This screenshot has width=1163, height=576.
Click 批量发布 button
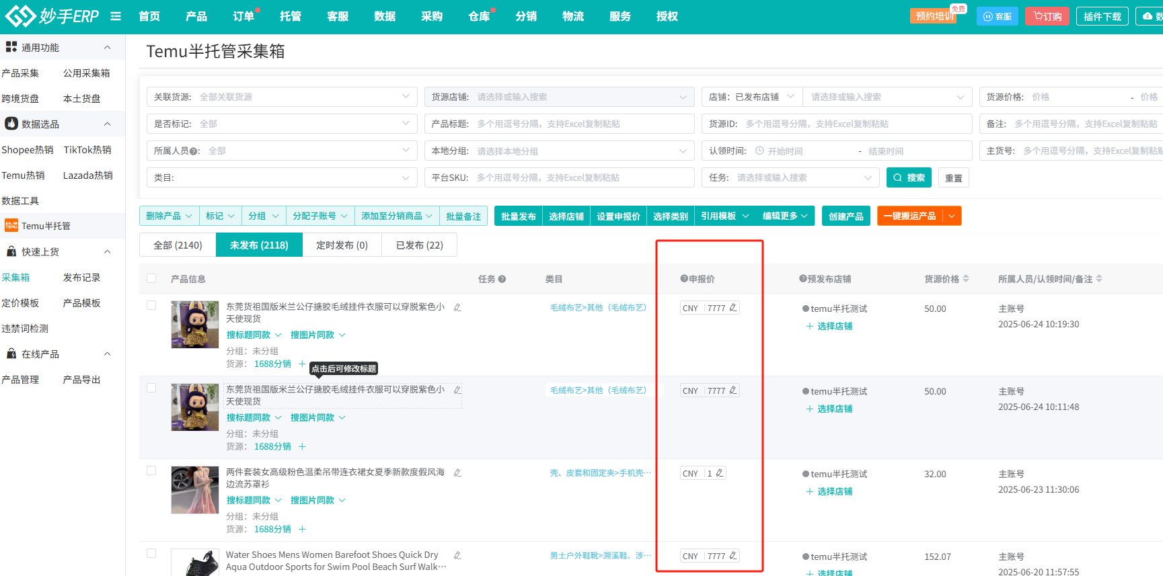(x=518, y=216)
